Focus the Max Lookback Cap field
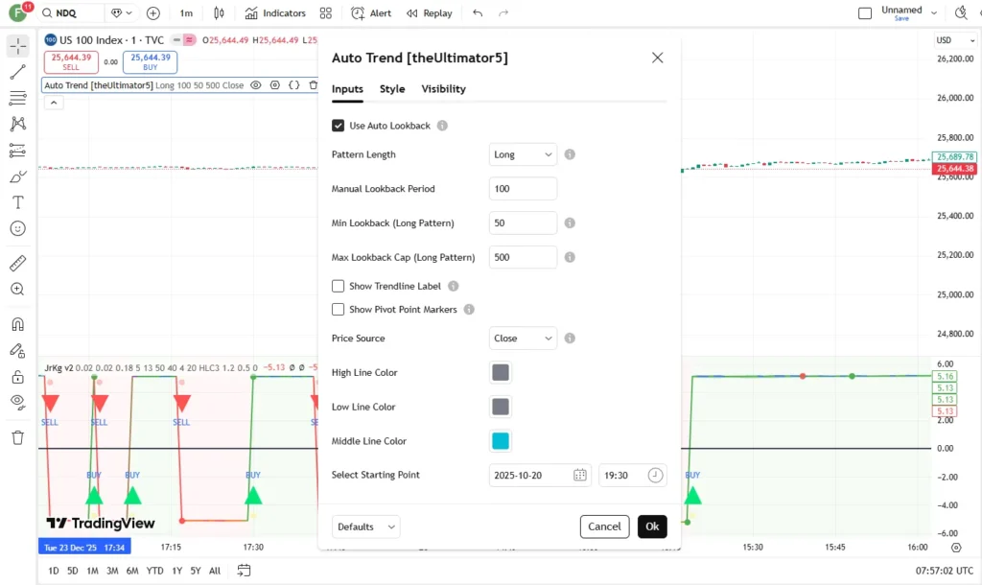 tap(523, 257)
